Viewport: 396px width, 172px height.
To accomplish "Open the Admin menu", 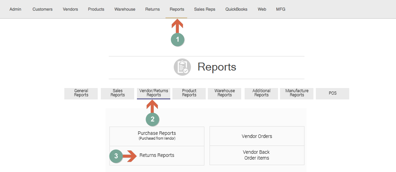I will [x=15, y=9].
